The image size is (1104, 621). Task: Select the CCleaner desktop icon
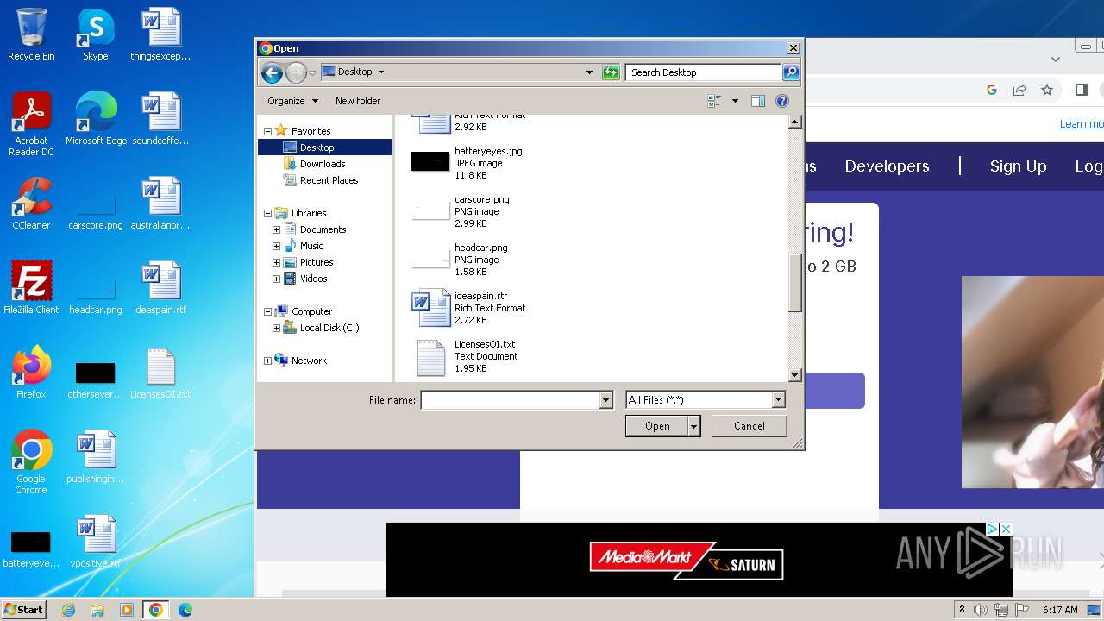click(31, 204)
